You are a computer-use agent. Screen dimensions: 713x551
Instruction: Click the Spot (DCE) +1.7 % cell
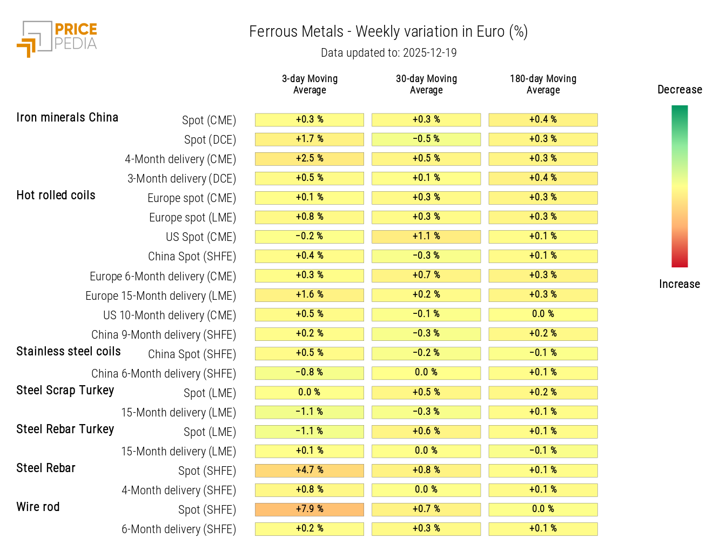click(310, 139)
